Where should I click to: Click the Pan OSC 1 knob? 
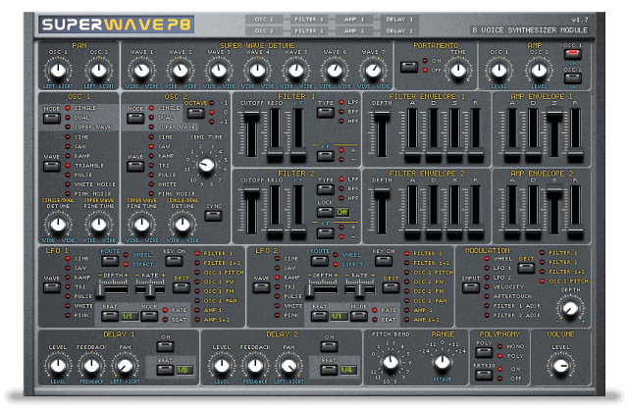[59, 71]
